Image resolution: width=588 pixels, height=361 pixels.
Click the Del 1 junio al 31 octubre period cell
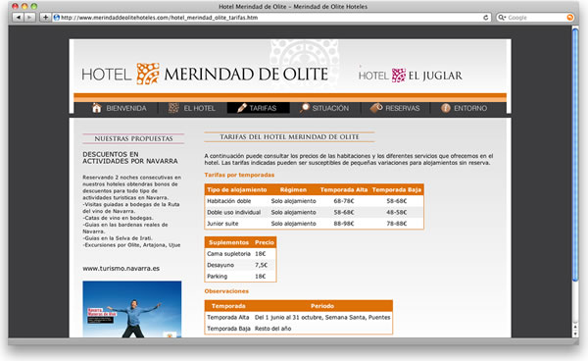(x=322, y=318)
